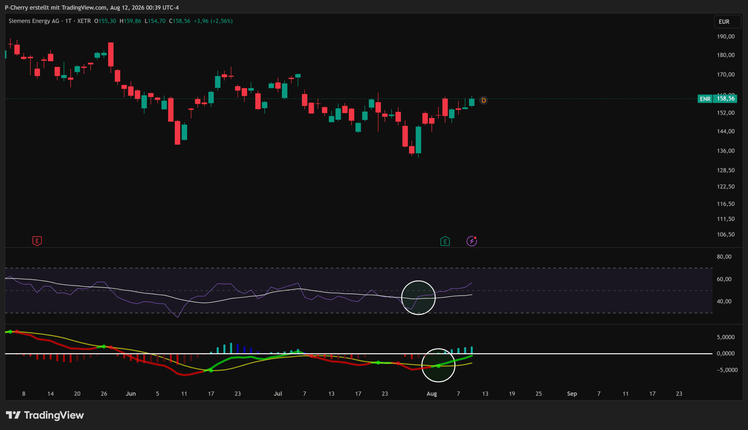Click the 80,00 RSI scale label
Screen dimensions: 748x430
pyautogui.click(x=724, y=257)
